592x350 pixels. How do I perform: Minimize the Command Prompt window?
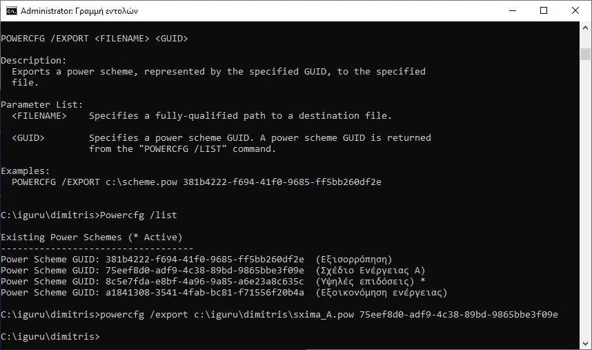click(512, 10)
